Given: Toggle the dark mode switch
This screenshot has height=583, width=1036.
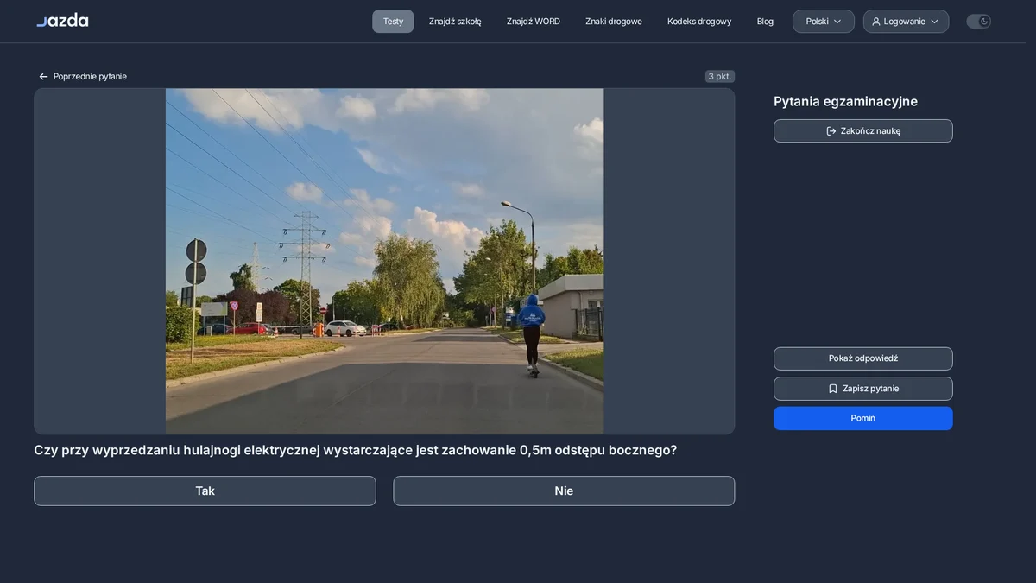Looking at the screenshot, I should [978, 22].
